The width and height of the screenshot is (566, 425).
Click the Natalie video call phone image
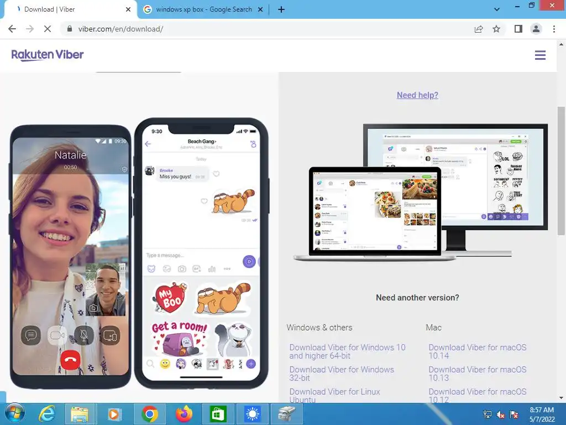tap(70, 257)
